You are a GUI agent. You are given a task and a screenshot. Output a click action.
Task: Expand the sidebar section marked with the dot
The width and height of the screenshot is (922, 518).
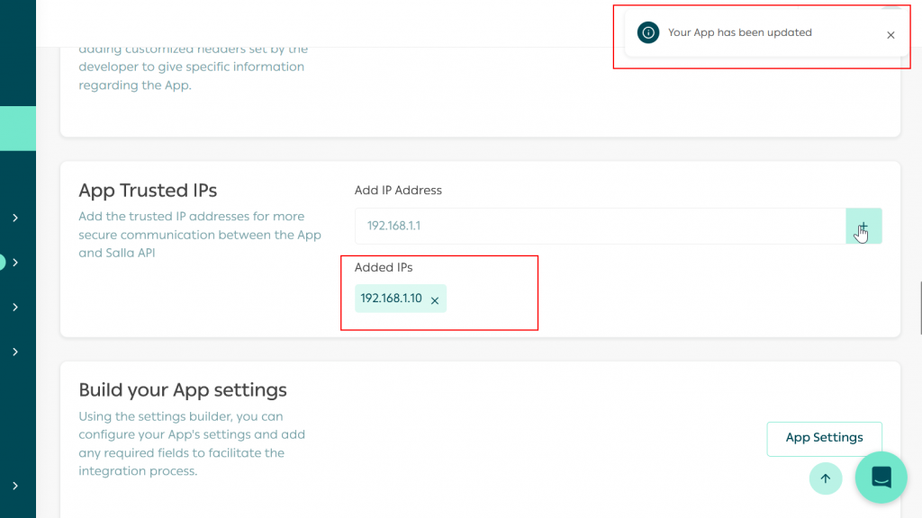[x=14, y=263]
